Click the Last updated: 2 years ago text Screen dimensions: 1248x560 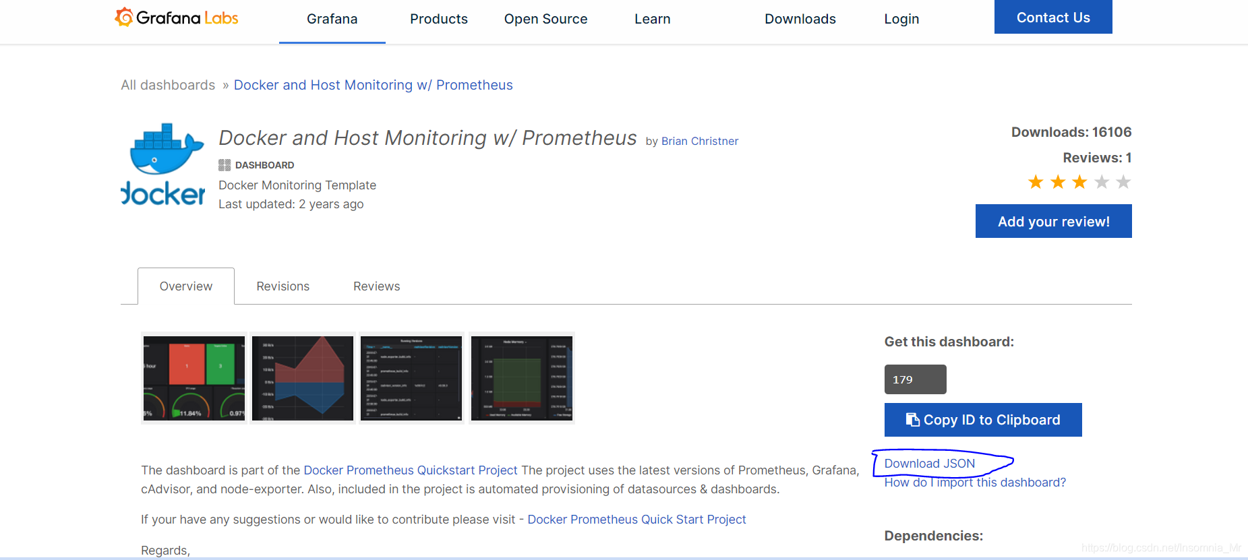coord(291,204)
